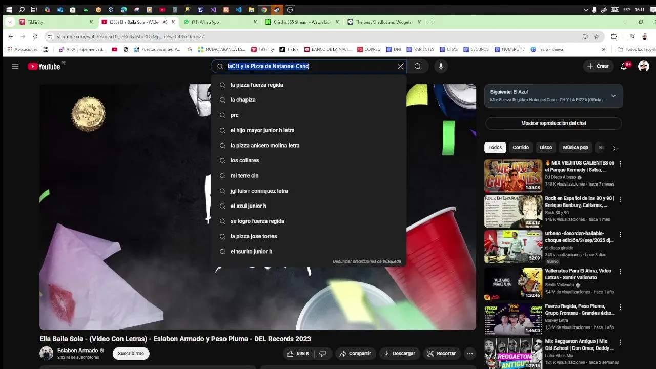
Task: Select the Disco filter chip
Action: point(546,148)
